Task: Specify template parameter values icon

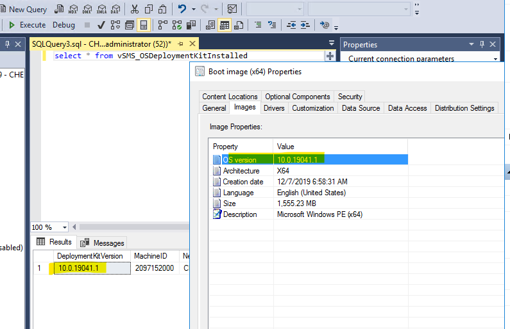Action: coord(324,25)
